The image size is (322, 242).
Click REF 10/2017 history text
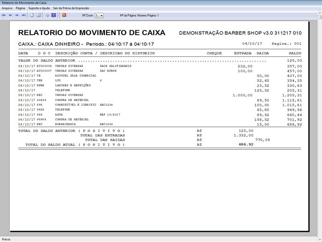point(110,115)
